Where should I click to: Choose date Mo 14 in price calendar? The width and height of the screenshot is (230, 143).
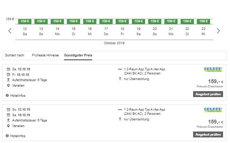(x=57, y=31)
